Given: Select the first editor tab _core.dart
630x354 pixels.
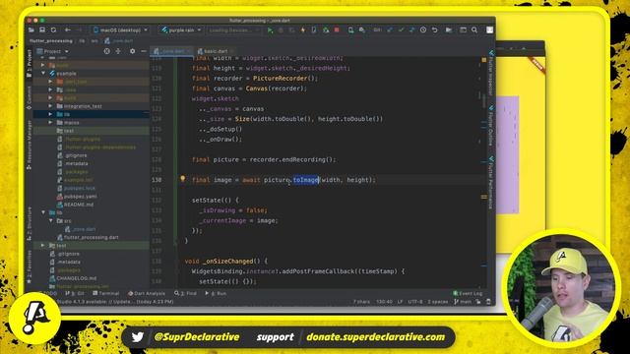Looking at the screenshot, I should [x=172, y=51].
